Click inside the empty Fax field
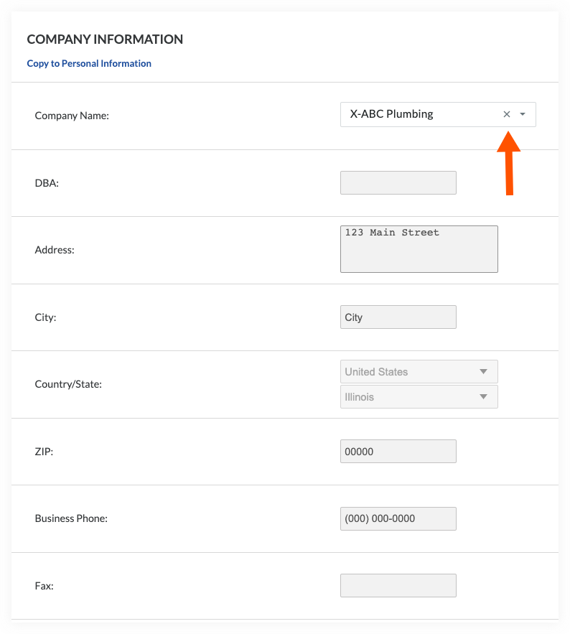 [398, 585]
